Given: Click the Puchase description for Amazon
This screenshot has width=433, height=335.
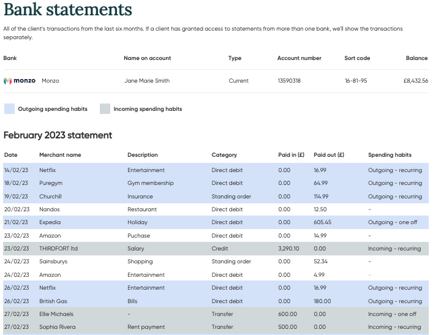Looking at the screenshot, I should click(138, 236).
